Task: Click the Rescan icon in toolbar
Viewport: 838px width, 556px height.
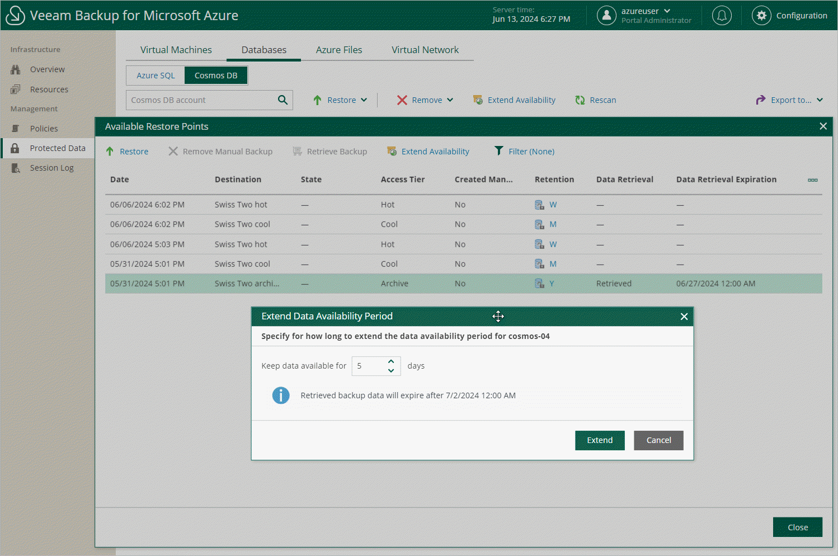Action: (580, 100)
